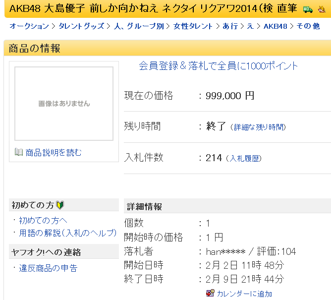Click the beginner leaf badge beside 初めての方
This screenshot has width=331, height=300.
click(60, 205)
